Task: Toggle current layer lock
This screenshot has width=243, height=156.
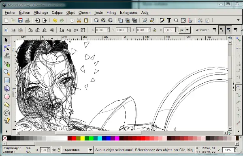Action: (59, 150)
